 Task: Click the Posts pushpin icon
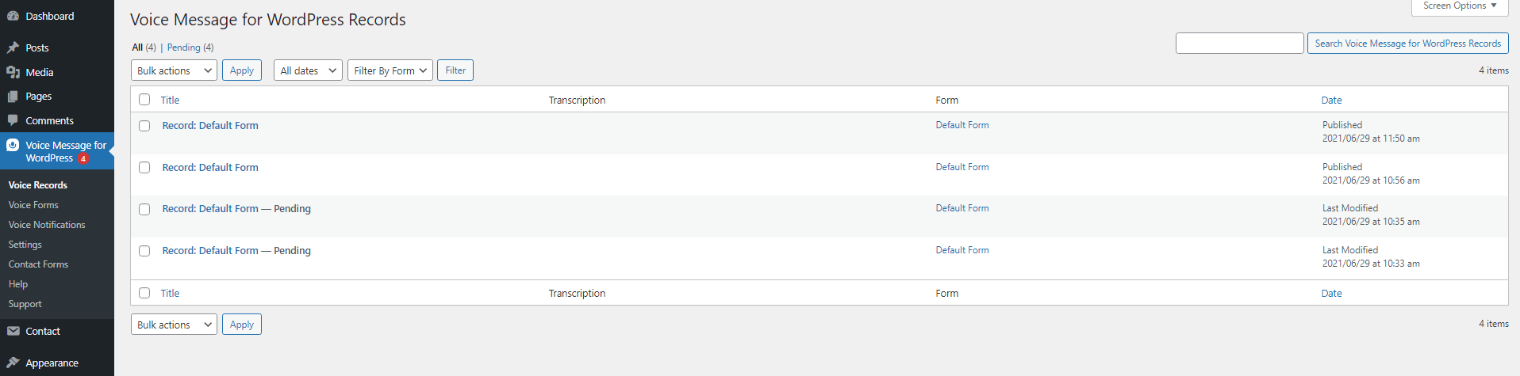click(13, 47)
